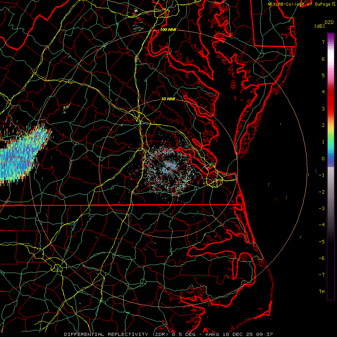Click the "KAKQ" radar site identifier
This screenshot has width=337, height=337.
[212, 334]
